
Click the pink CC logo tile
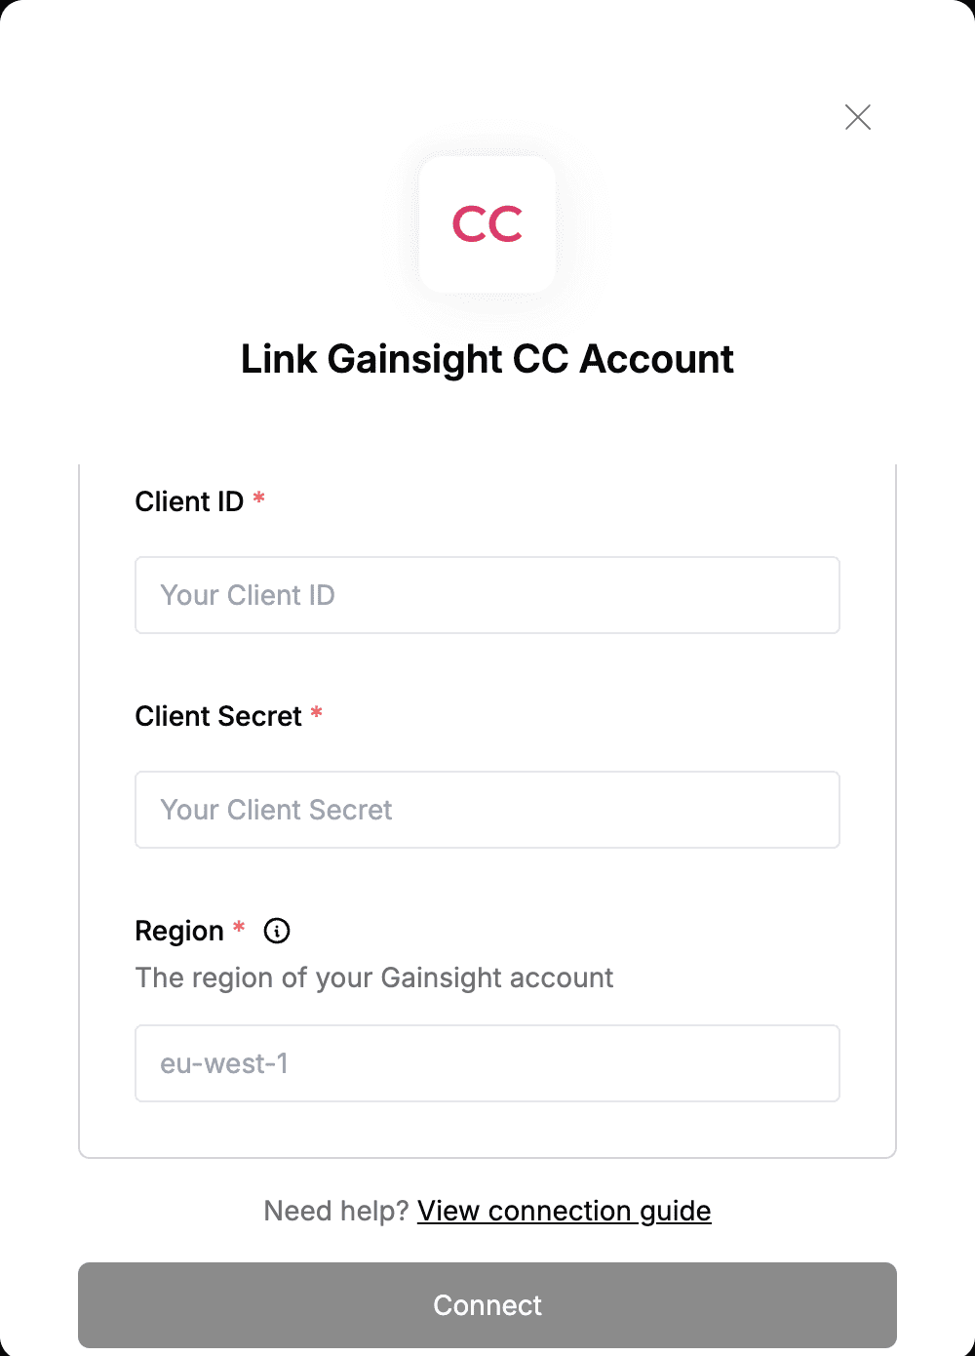[487, 224]
